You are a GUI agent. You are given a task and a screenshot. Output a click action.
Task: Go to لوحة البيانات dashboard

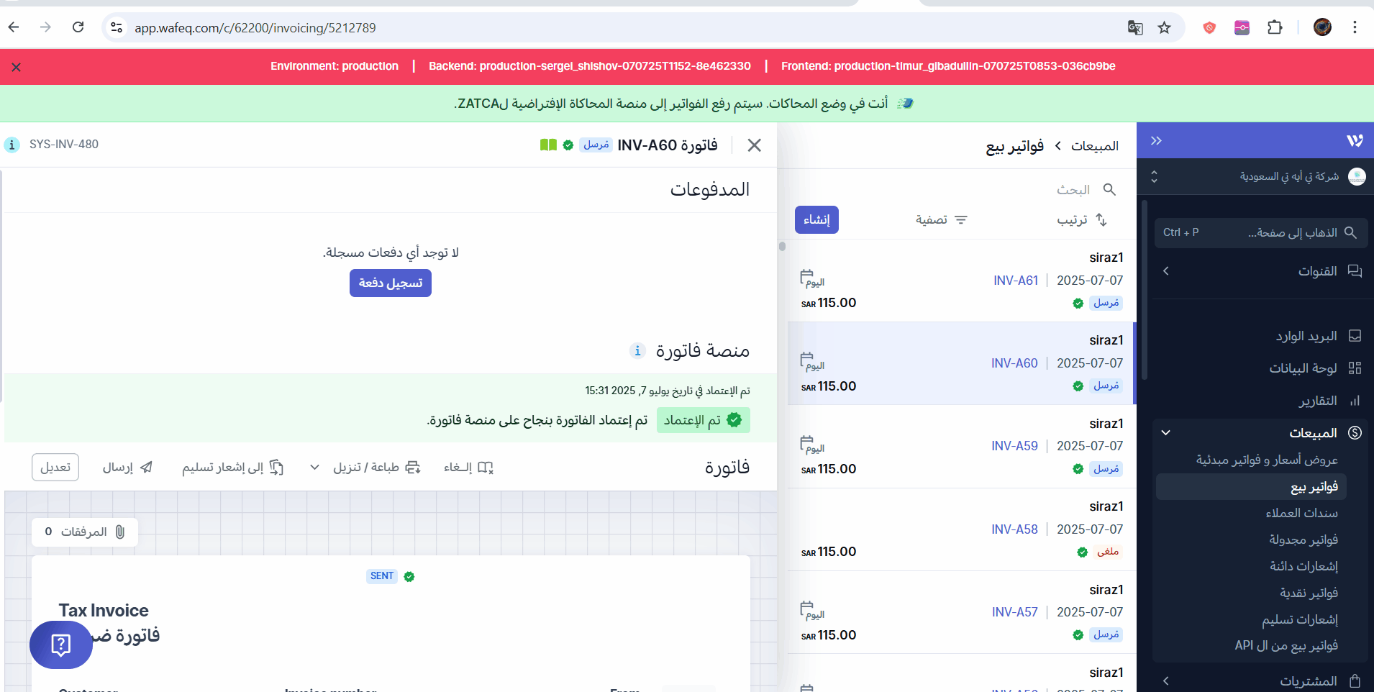tap(1303, 368)
